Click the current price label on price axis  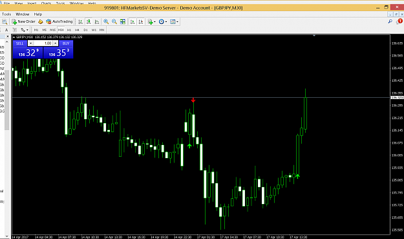tap(397, 98)
